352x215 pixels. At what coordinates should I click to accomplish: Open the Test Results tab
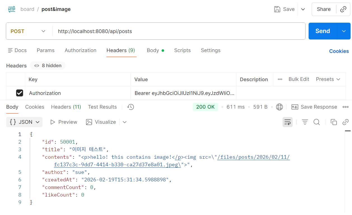click(102, 107)
